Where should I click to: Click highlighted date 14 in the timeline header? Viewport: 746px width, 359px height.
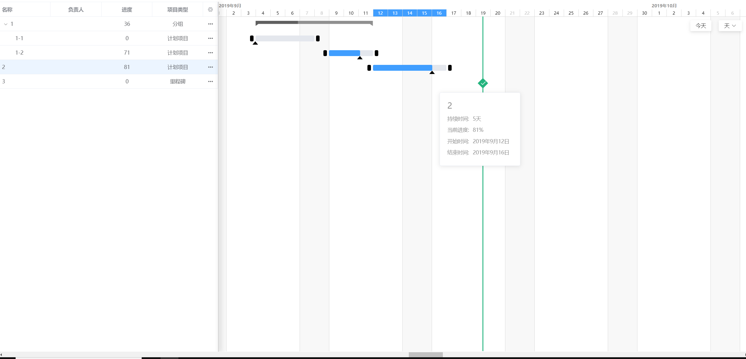tap(410, 13)
